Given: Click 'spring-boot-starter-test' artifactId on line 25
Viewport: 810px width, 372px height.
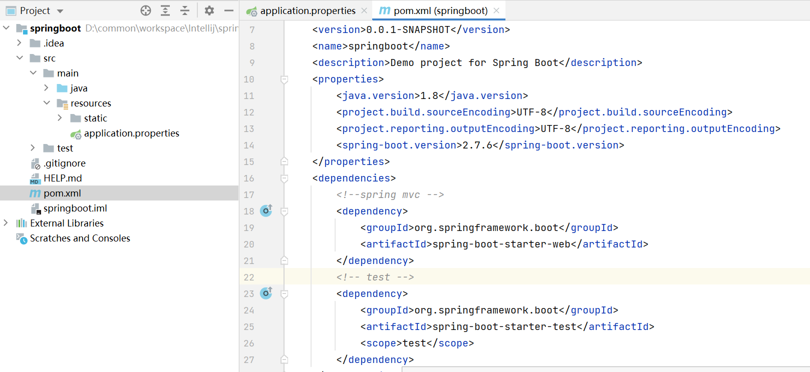Looking at the screenshot, I should 504,326.
